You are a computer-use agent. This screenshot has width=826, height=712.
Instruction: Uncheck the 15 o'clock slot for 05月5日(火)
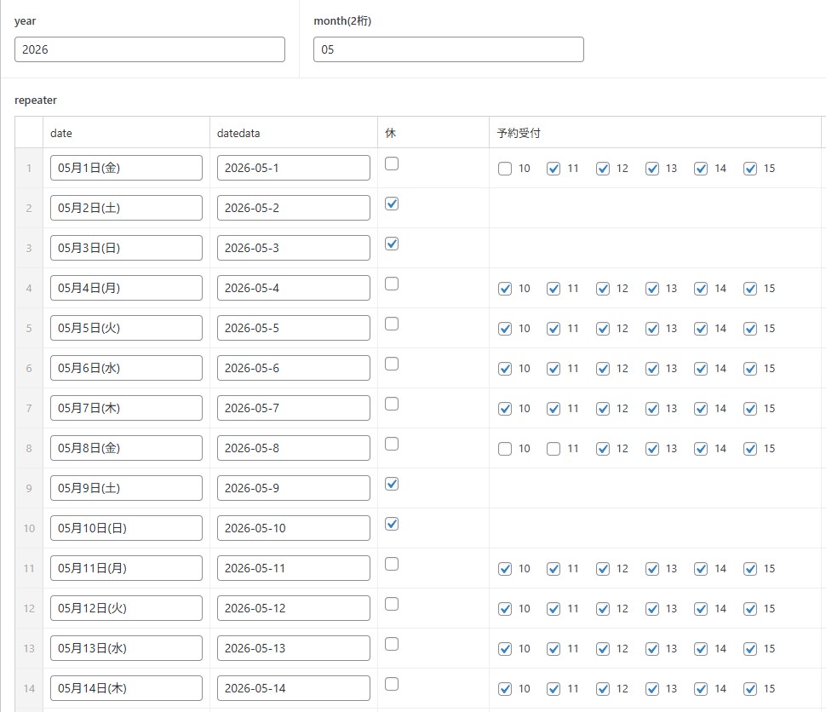tap(750, 329)
